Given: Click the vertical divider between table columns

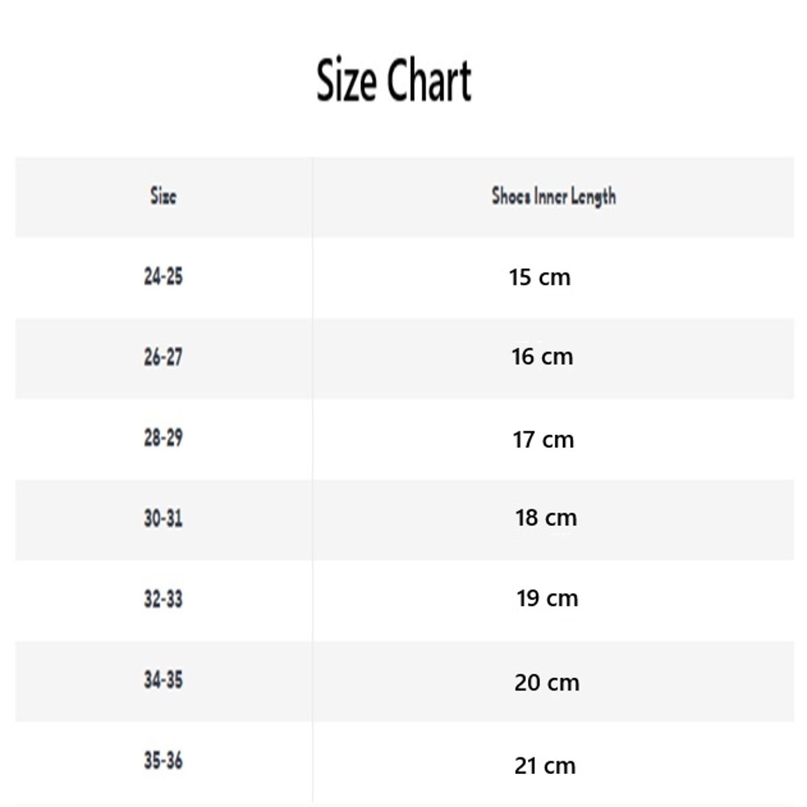Looking at the screenshot, I should [313, 471].
